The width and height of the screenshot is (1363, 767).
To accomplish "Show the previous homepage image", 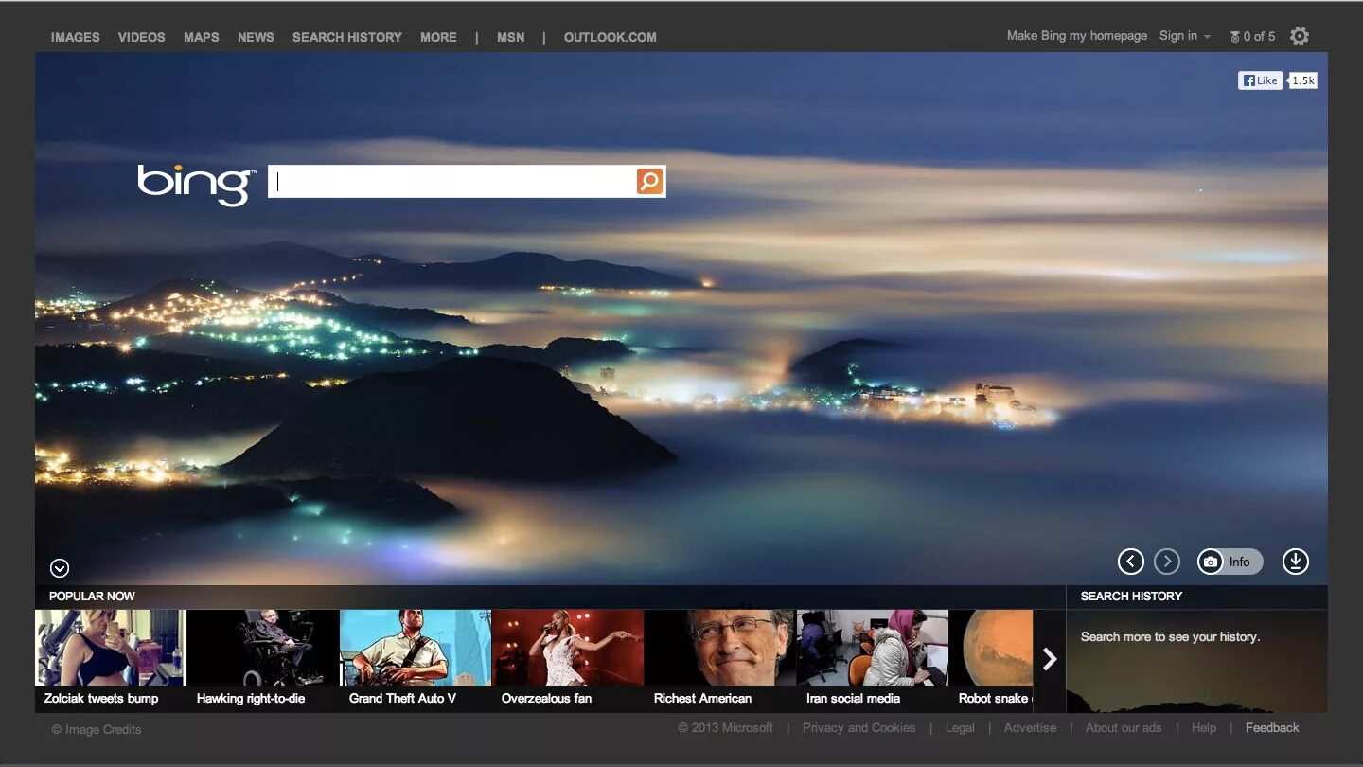I will pyautogui.click(x=1131, y=562).
